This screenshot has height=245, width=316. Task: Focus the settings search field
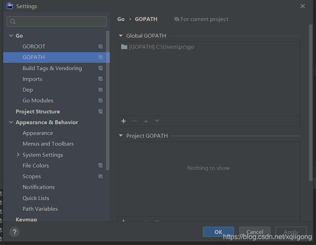[x=57, y=22]
